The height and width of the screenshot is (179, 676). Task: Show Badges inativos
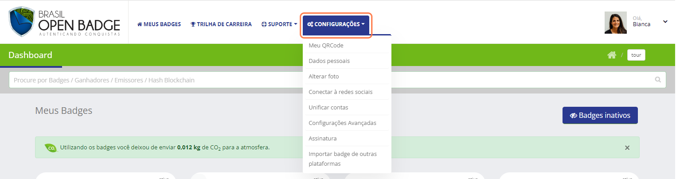pyautogui.click(x=600, y=115)
